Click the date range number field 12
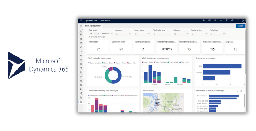This screenshot has width=256, height=131. [98, 33]
